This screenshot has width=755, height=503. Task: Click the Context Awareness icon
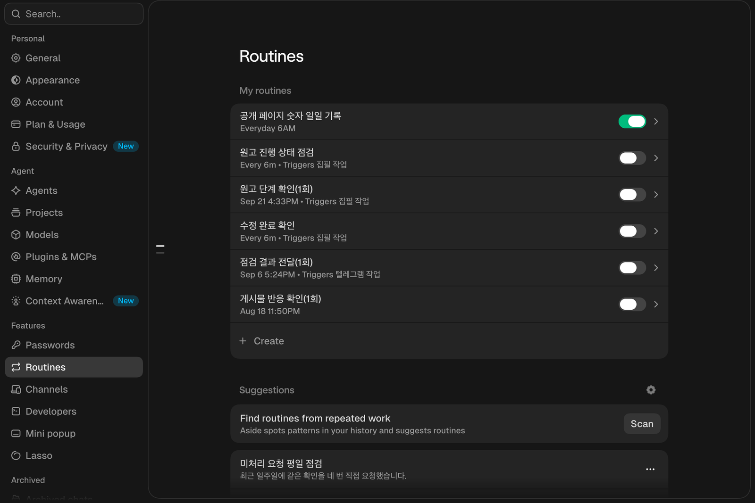16,301
